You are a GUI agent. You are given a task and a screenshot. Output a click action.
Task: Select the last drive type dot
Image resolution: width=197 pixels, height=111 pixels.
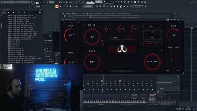pos(99,27)
